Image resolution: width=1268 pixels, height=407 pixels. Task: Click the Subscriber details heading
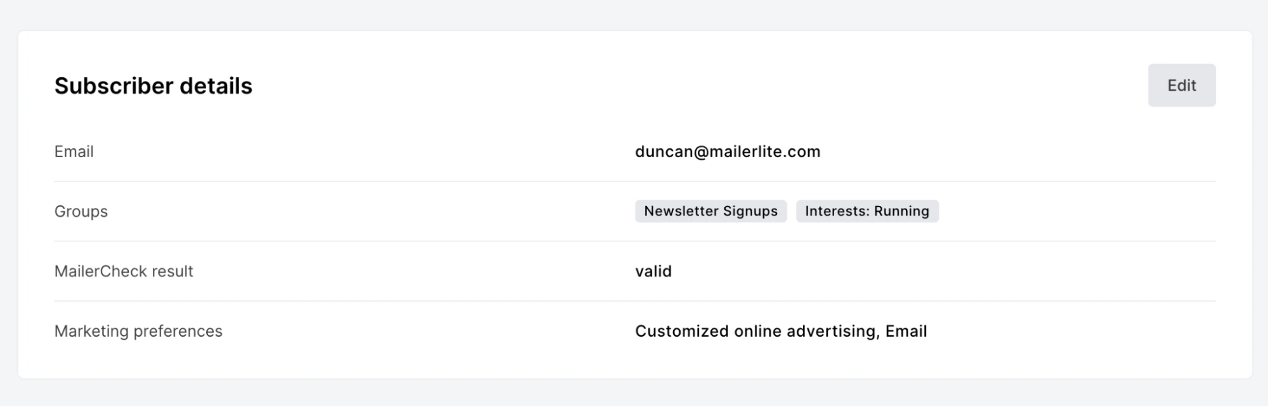coord(153,86)
